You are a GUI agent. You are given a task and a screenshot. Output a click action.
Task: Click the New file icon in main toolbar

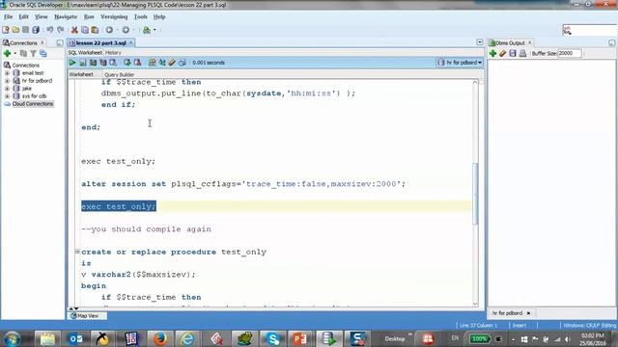tap(6, 30)
